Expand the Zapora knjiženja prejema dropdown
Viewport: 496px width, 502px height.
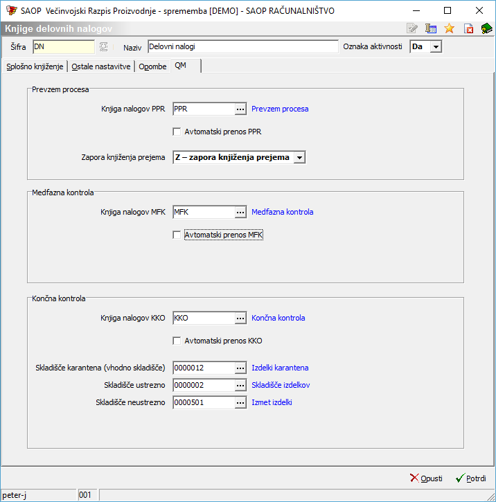299,157
